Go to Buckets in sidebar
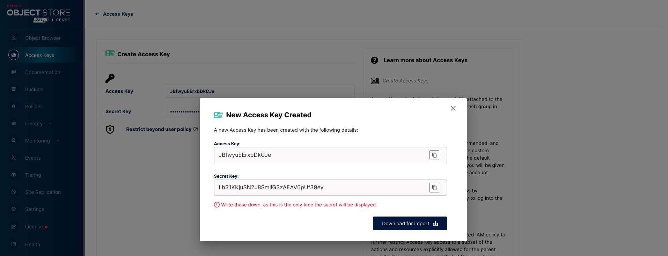 [x=34, y=89]
